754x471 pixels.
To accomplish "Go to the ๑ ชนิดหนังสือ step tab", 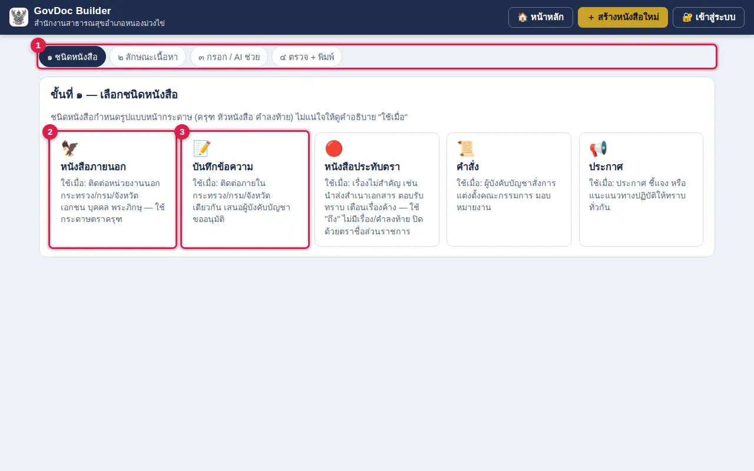I will click(x=72, y=57).
